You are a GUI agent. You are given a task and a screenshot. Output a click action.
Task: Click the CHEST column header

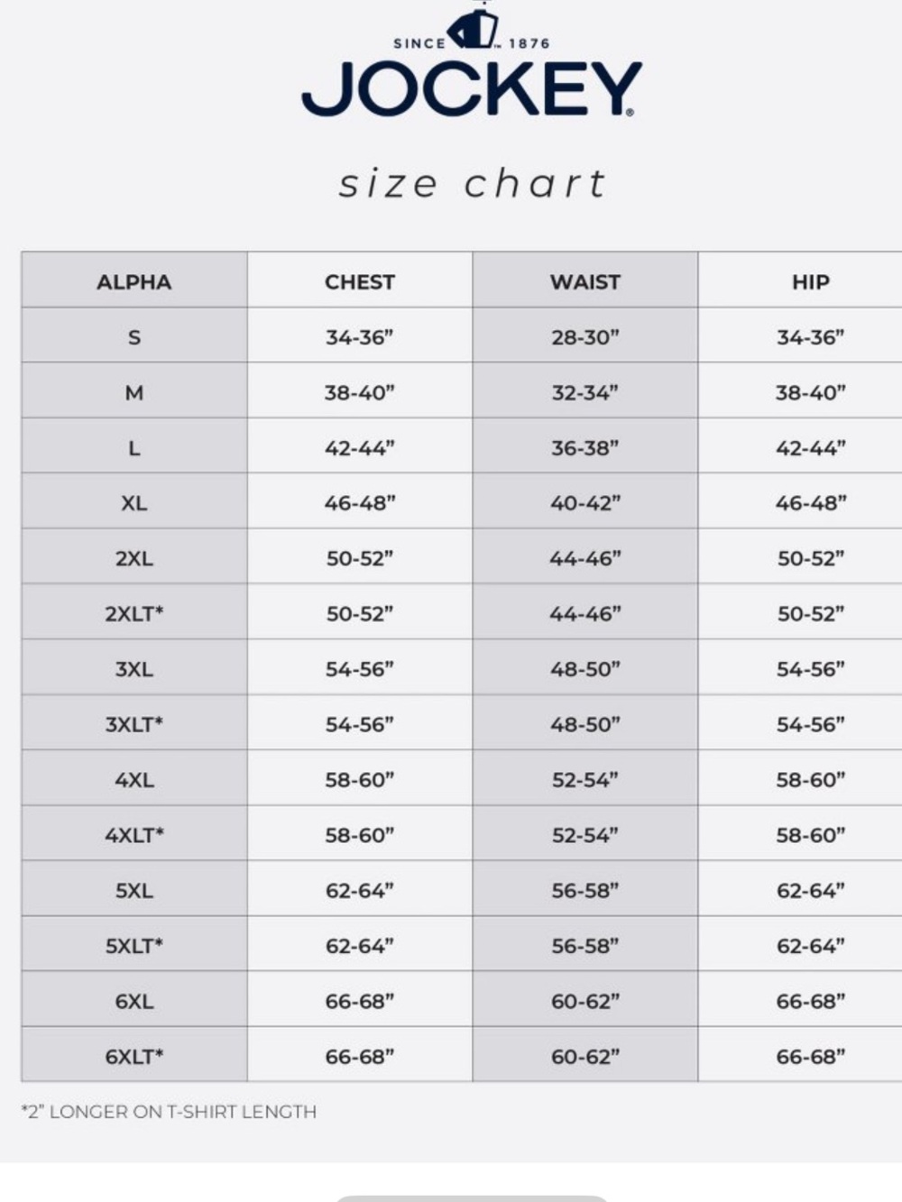(360, 281)
